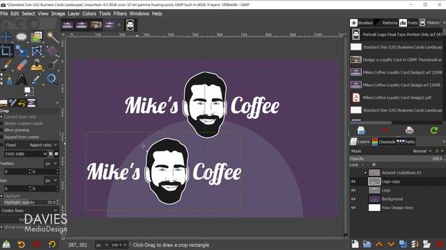Select the Color Picker tool
The width and height of the screenshot is (446, 250).
(x=37, y=79)
